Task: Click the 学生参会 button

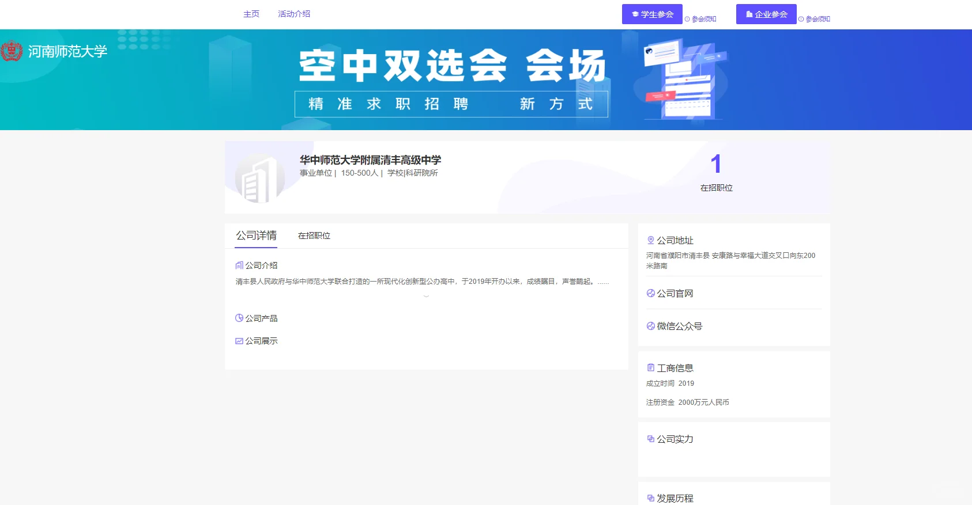Action: click(x=652, y=14)
